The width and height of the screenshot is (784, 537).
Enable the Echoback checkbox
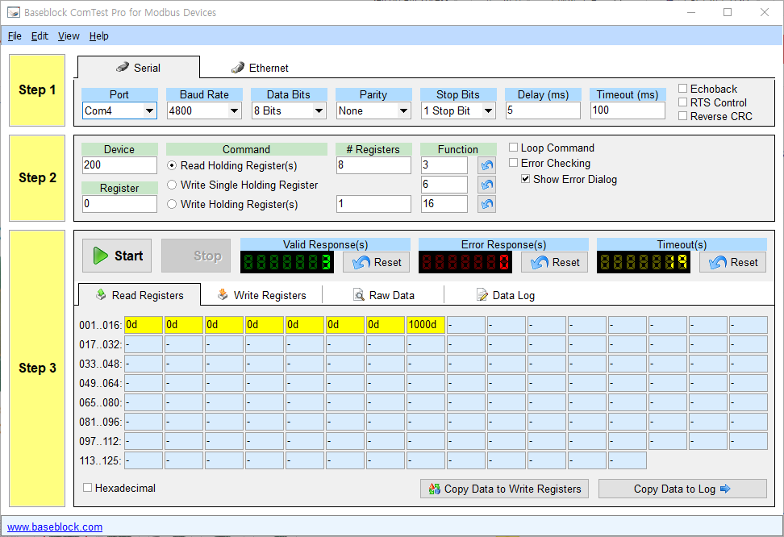pyautogui.click(x=682, y=89)
